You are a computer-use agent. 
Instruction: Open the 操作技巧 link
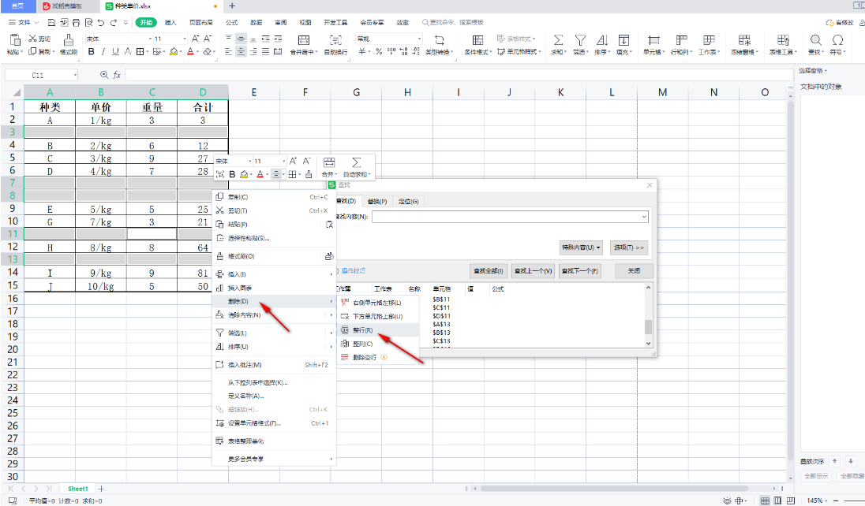pos(353,270)
